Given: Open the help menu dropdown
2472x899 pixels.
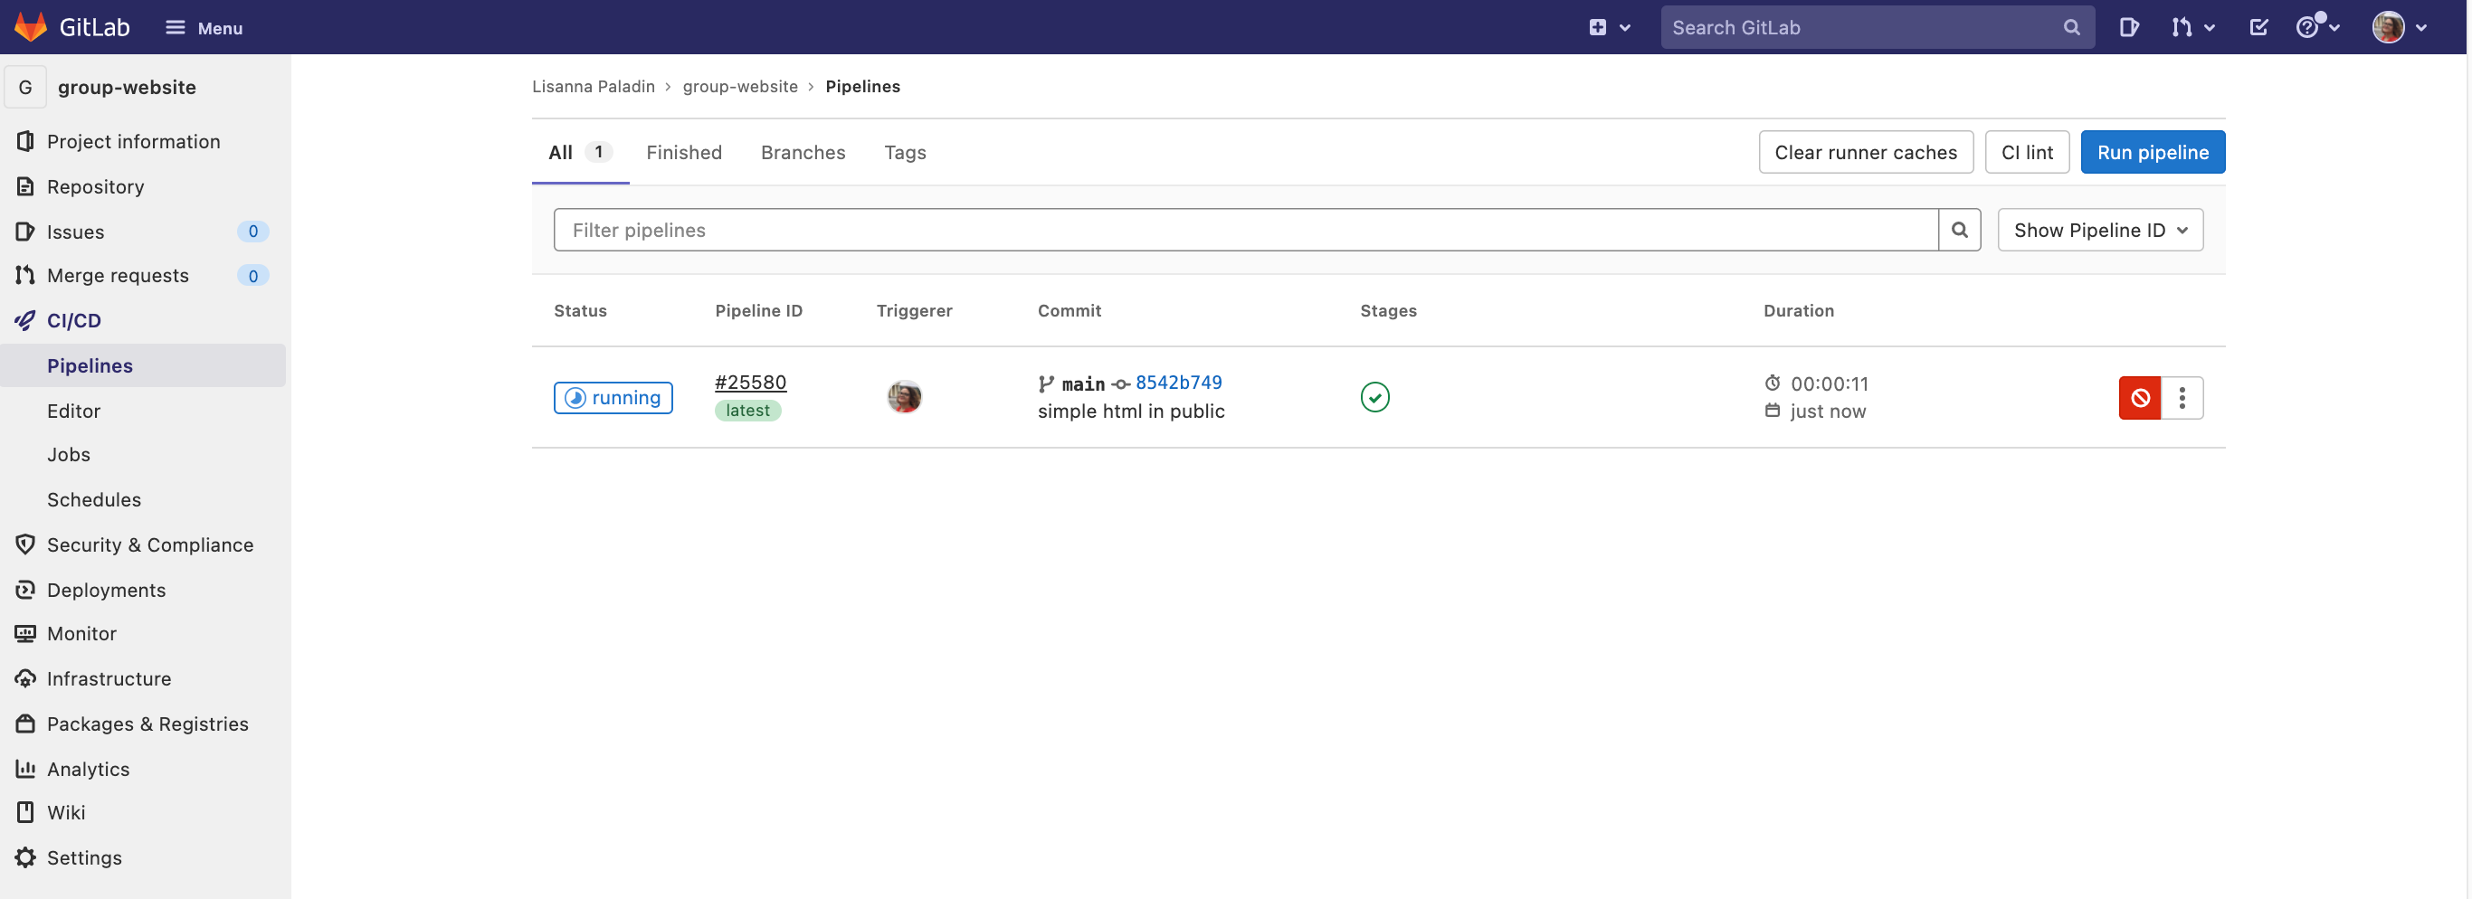Looking at the screenshot, I should [2316, 27].
